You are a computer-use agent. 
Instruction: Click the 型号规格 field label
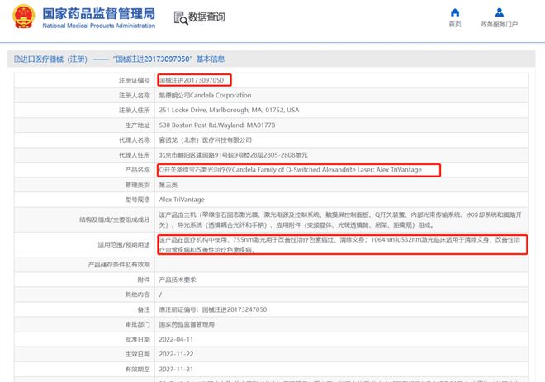[x=137, y=200]
